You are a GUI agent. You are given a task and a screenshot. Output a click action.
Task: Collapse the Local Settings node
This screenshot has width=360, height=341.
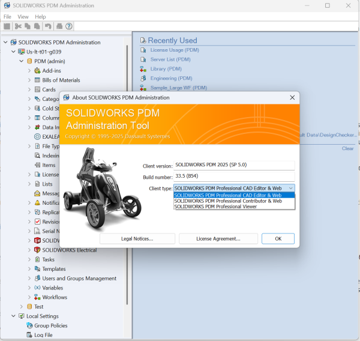tap(13, 316)
